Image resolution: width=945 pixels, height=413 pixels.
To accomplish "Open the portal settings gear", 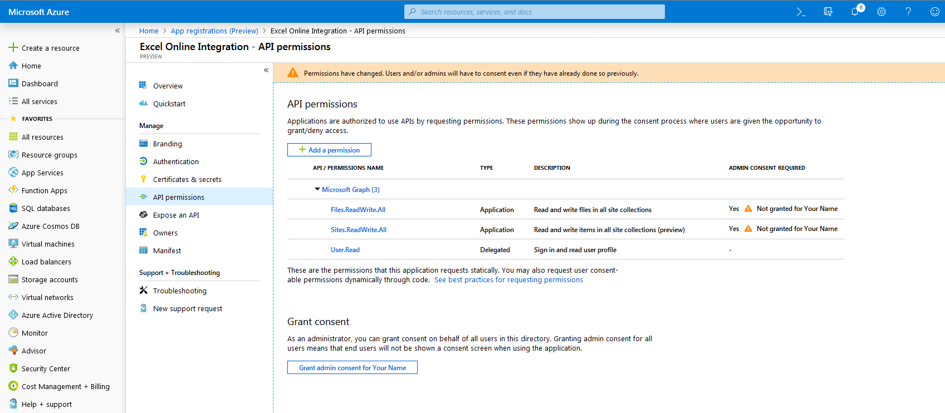I will click(882, 12).
